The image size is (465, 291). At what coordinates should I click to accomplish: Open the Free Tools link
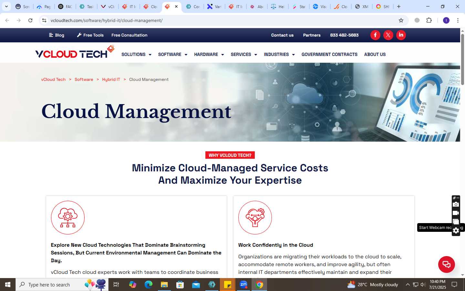coord(90,35)
